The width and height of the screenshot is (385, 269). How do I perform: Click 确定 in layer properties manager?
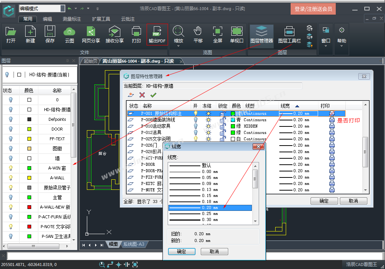pyautogui.click(x=324, y=201)
